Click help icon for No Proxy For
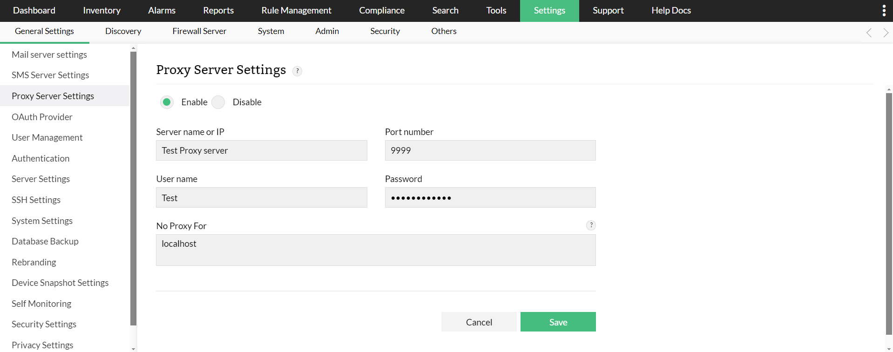 coord(591,225)
